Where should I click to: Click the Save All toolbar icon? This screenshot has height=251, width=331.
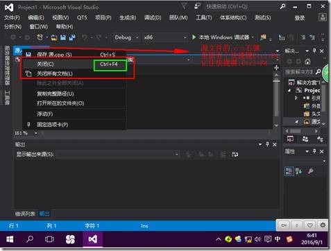[x=72, y=37]
